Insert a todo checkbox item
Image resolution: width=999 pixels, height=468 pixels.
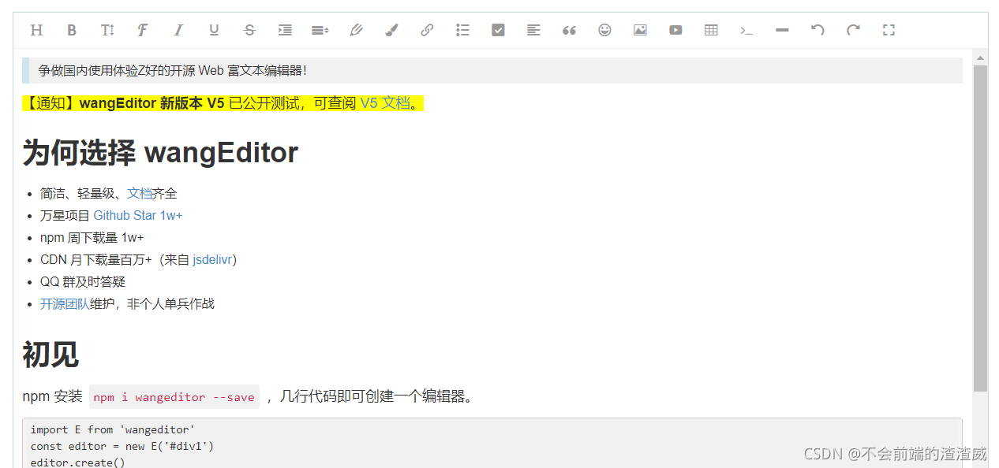tap(498, 30)
